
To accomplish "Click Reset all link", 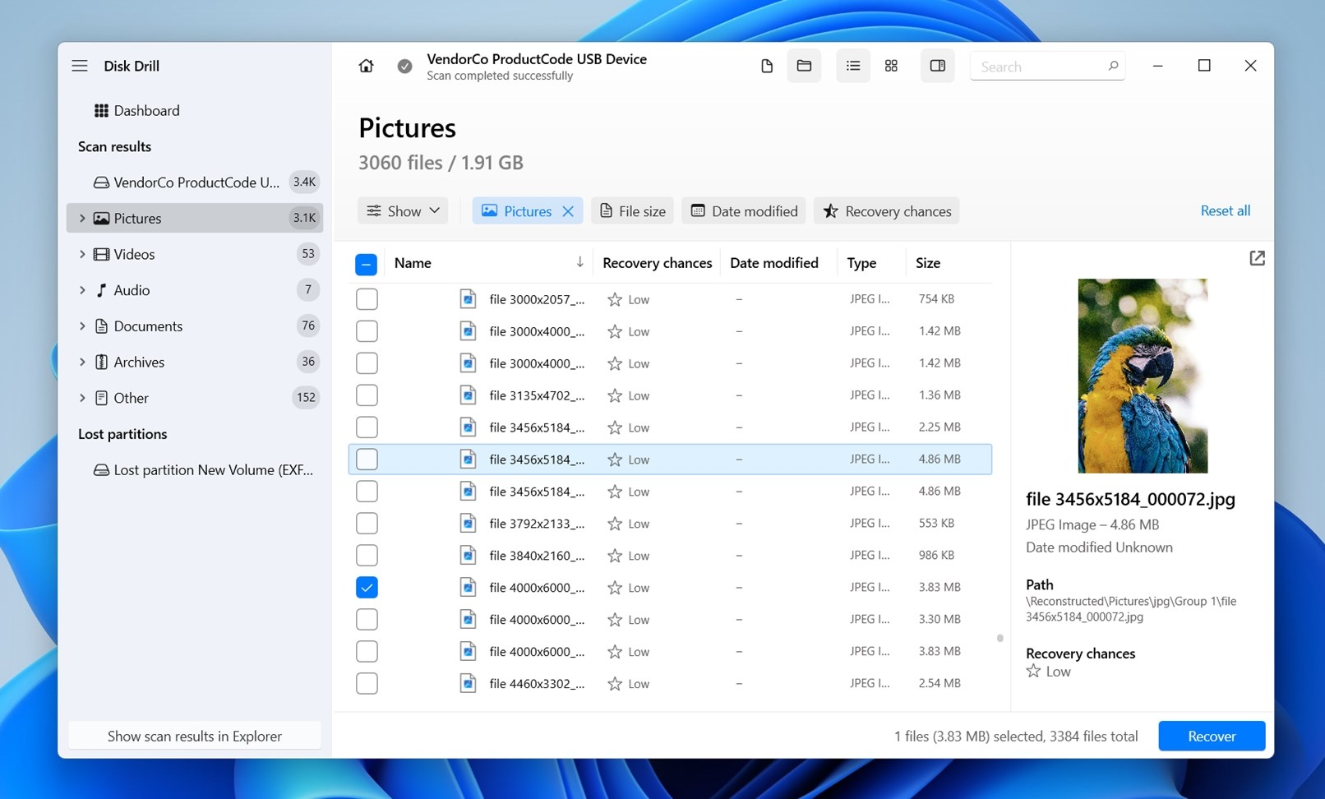I will tap(1225, 210).
